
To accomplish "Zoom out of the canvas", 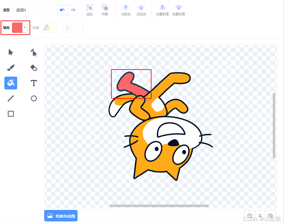I will pyautogui.click(x=250, y=216).
